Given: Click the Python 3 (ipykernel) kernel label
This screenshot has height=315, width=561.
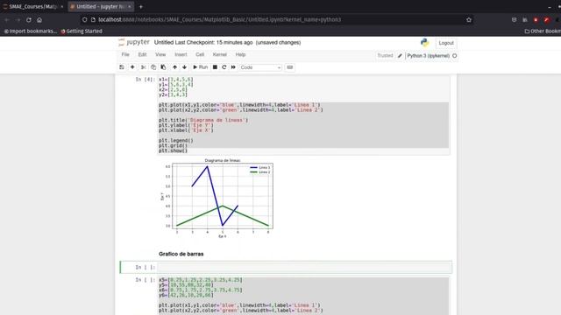Looking at the screenshot, I should [429, 56].
